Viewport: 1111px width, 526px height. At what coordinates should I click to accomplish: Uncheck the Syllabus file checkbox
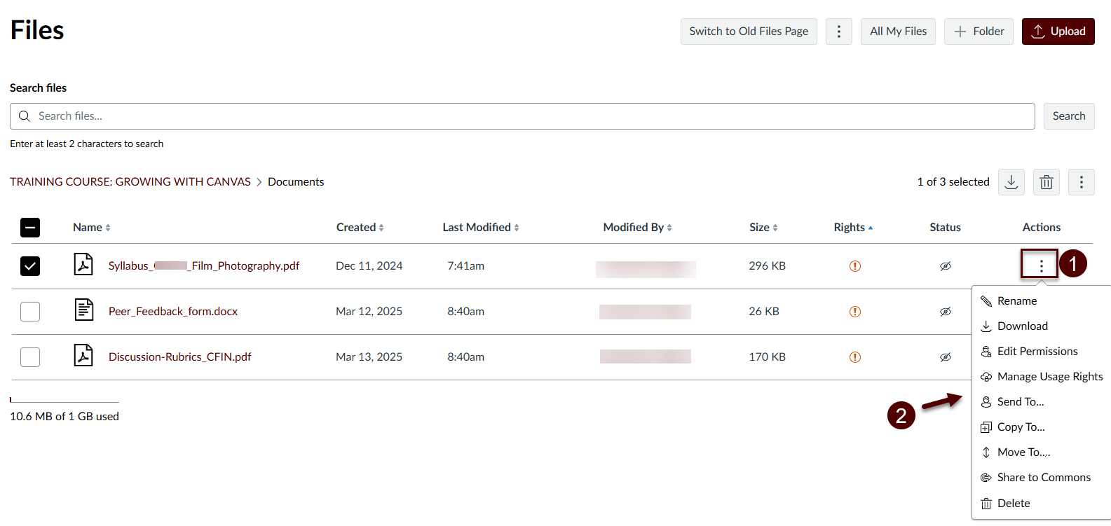[x=30, y=266]
